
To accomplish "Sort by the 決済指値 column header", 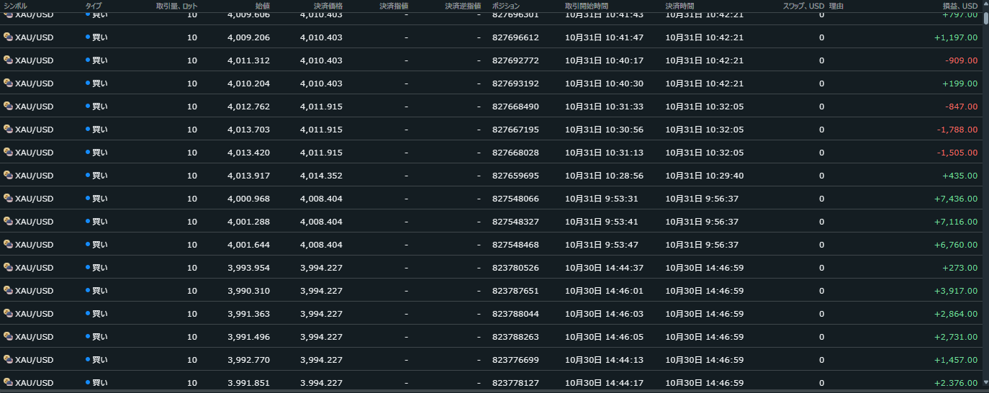I will [x=394, y=6].
